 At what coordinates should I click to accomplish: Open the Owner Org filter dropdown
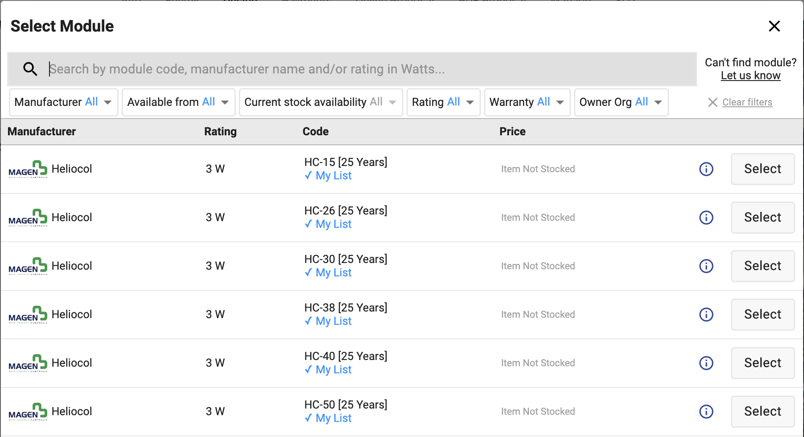point(621,102)
